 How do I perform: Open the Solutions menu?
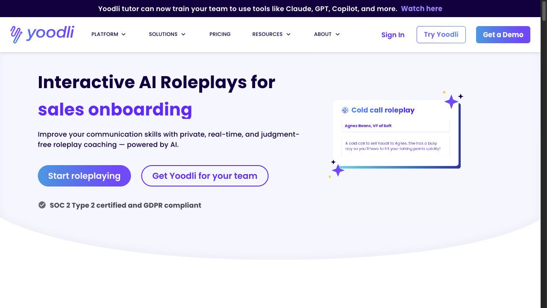[167, 34]
